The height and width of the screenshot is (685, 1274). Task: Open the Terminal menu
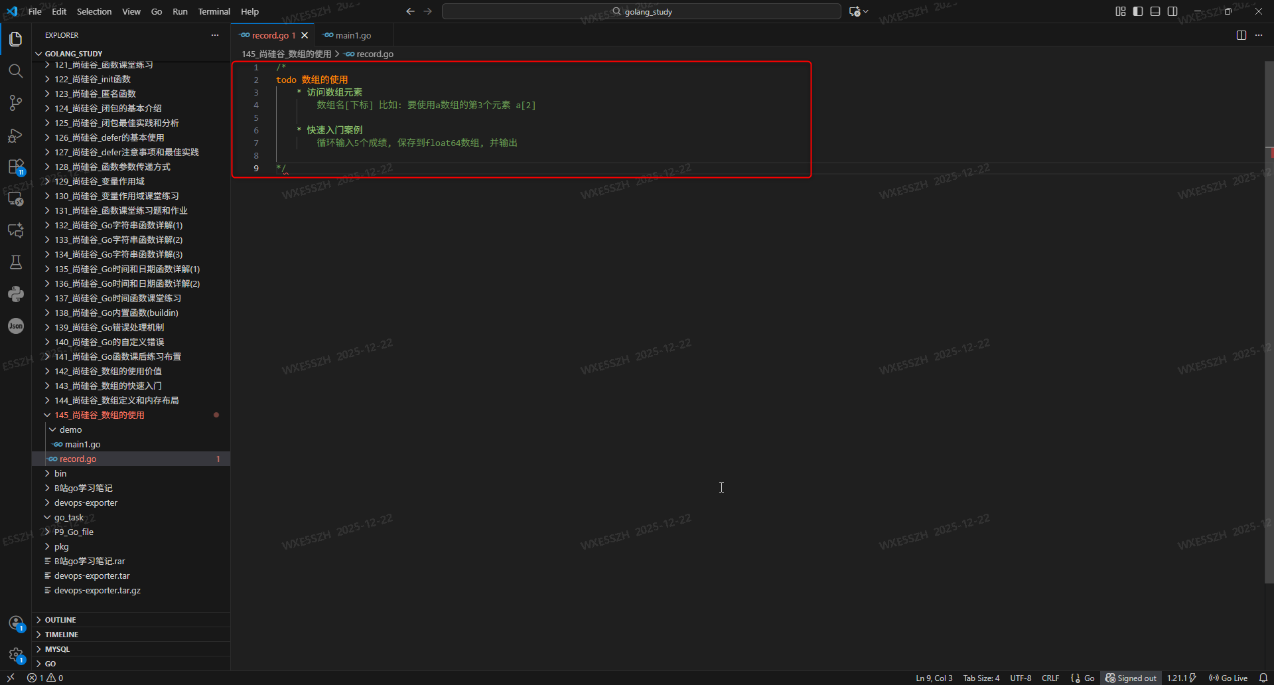(214, 11)
